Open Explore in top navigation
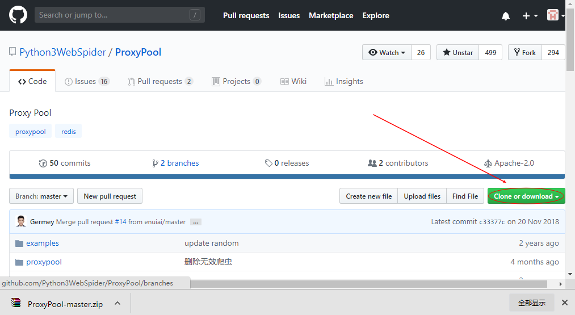This screenshot has width=575, height=315. (376, 15)
